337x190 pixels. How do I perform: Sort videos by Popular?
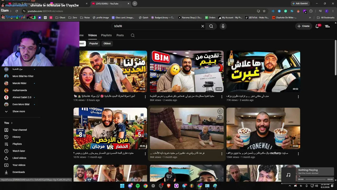94,44
